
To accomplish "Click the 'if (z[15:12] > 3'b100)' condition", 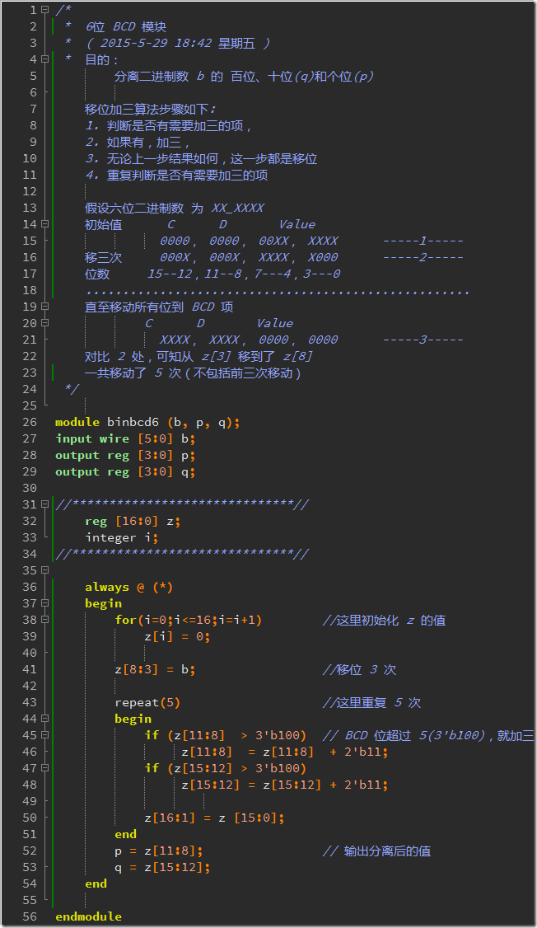I will [x=226, y=768].
